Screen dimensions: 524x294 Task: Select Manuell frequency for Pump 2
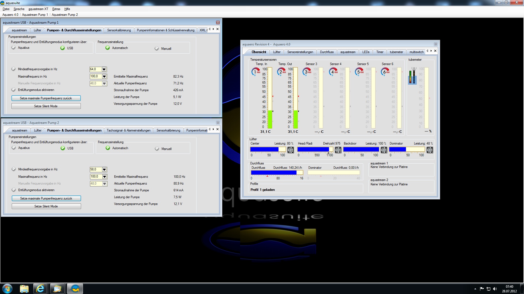(x=157, y=149)
